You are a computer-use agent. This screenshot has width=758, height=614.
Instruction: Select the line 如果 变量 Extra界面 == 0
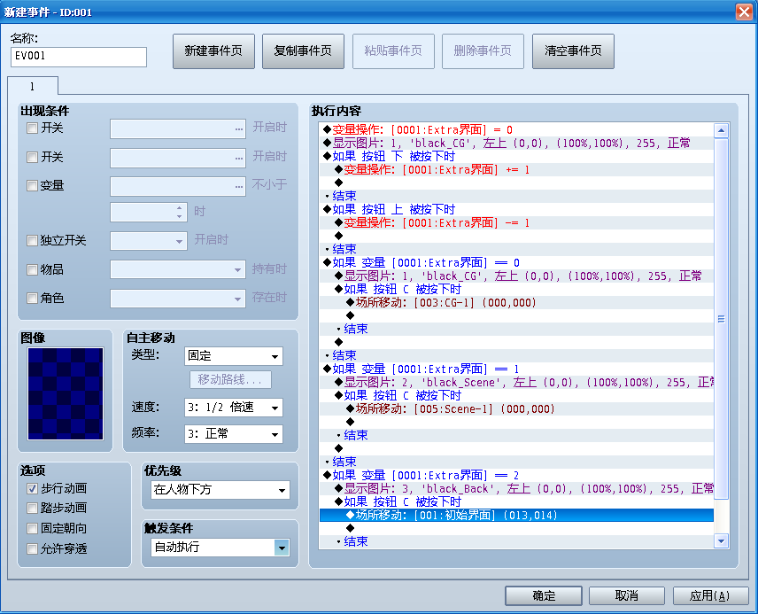[x=516, y=263]
